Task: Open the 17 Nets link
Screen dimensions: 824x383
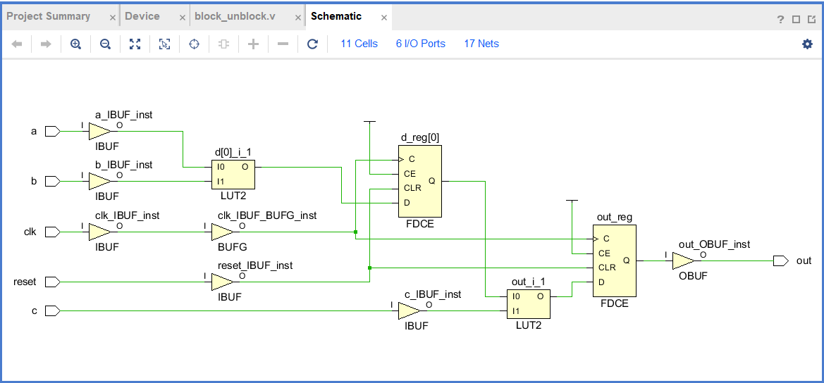Action: [481, 44]
